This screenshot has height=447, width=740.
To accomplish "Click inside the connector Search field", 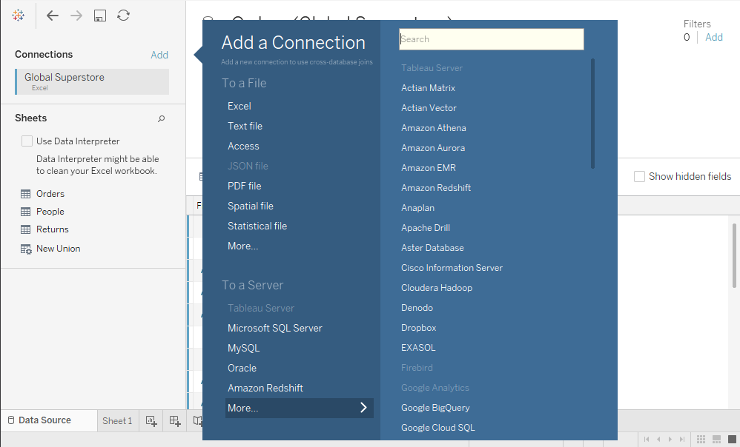I will coord(491,38).
